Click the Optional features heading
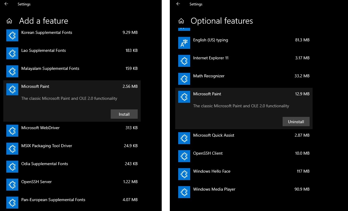This screenshot has width=348, height=211. tap(222, 21)
